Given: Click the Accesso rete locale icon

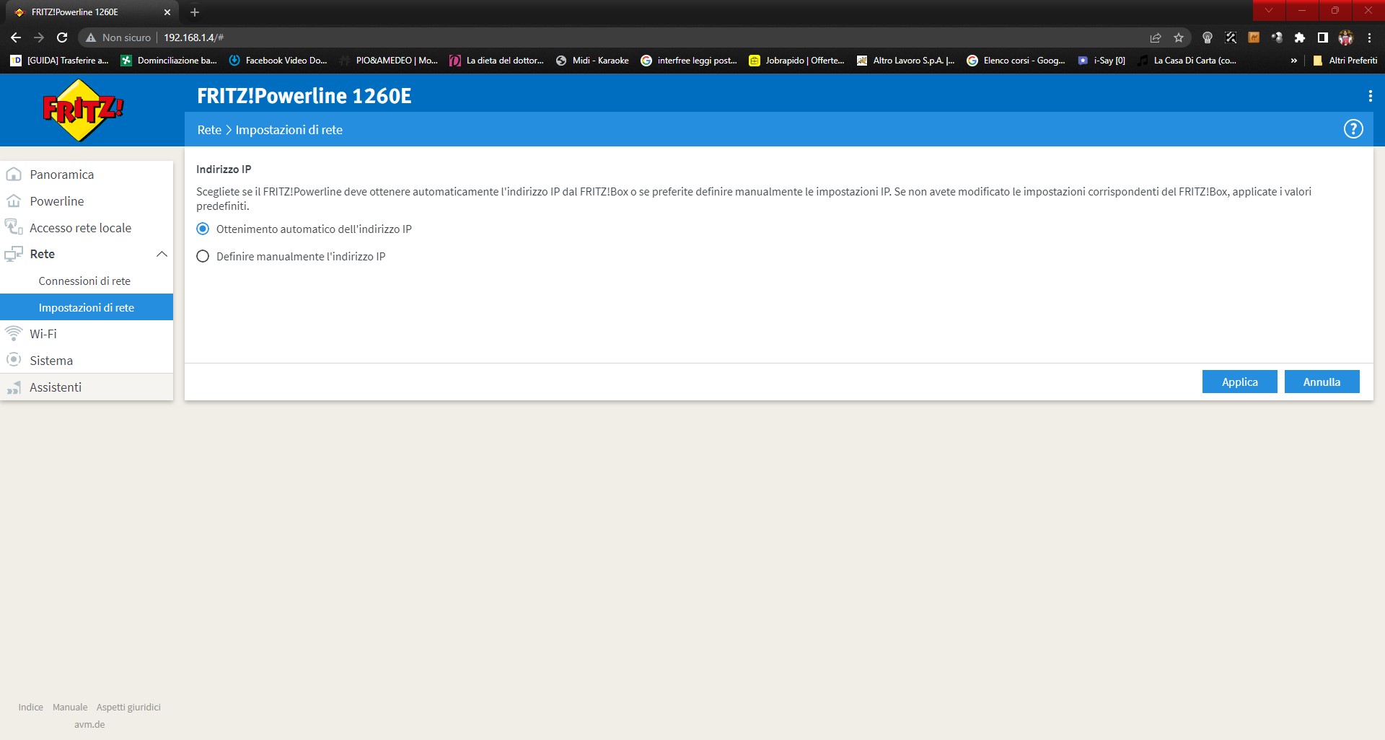Looking at the screenshot, I should (14, 227).
